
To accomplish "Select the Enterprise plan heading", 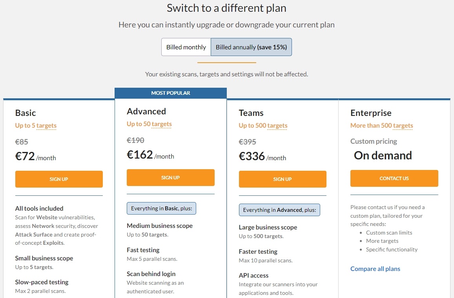I will click(x=371, y=113).
